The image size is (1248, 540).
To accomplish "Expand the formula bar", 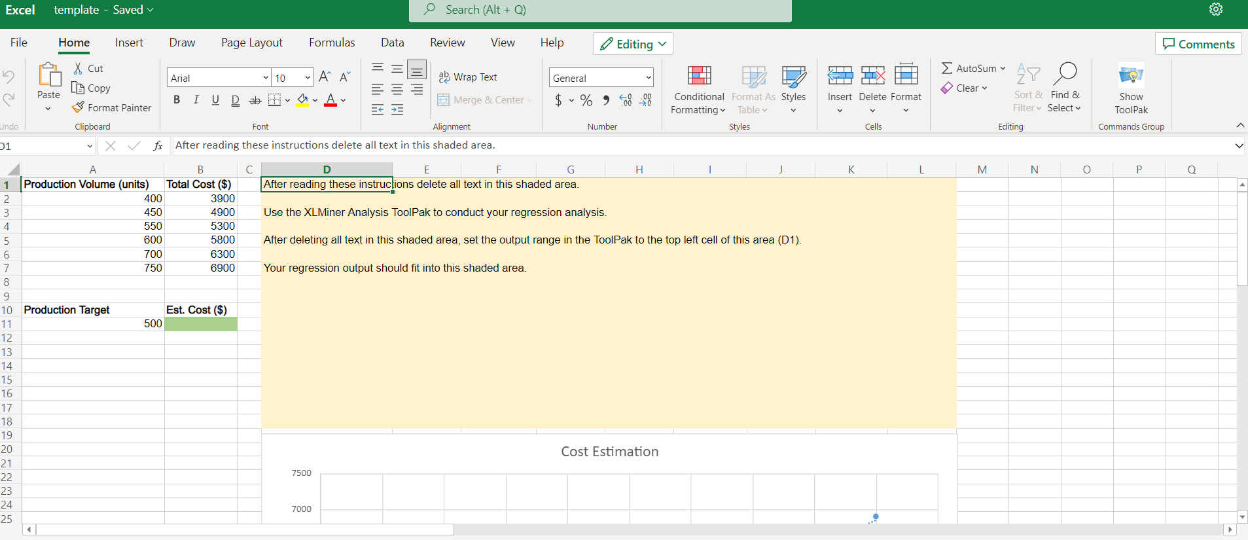I will pos(1239,145).
